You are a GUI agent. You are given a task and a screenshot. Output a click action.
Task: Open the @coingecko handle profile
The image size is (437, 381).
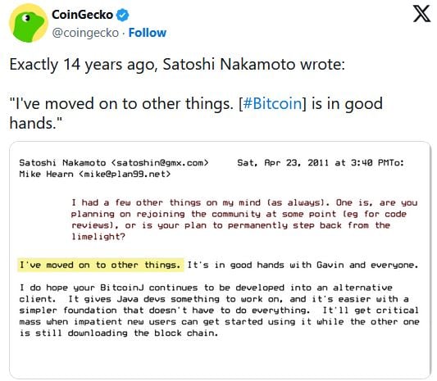pos(85,33)
